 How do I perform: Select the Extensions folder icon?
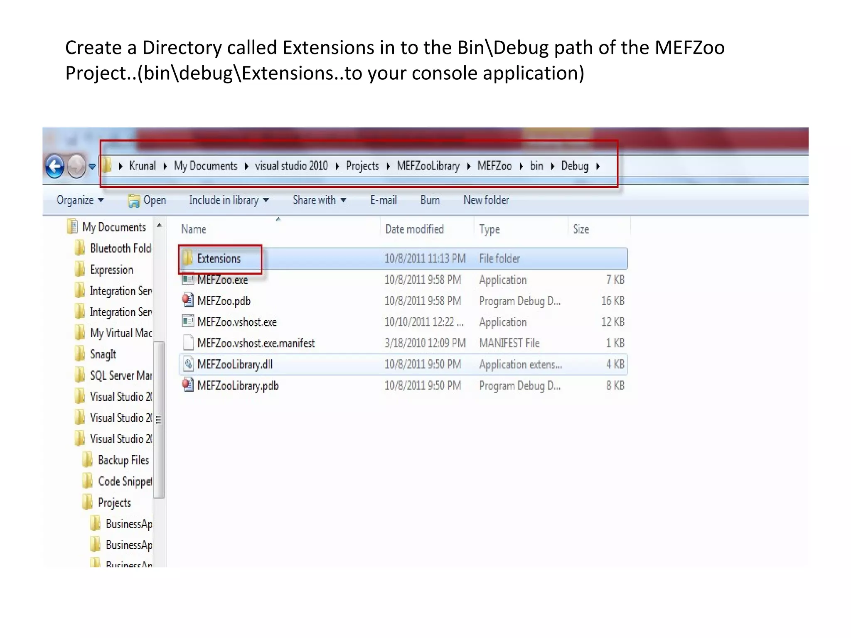point(188,258)
